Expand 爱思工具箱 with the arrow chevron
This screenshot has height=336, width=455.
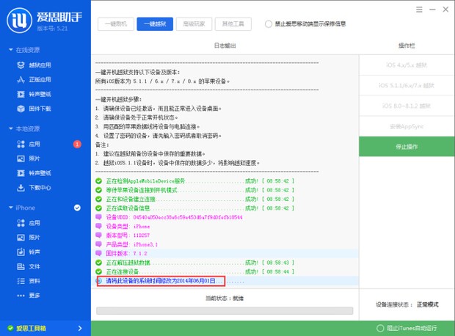tap(80, 328)
